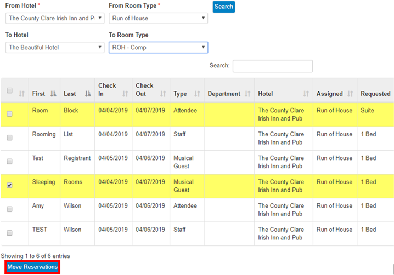Expand the From Room Type dropdown
Image resolution: width=394 pixels, height=275 pixels.
(x=158, y=18)
